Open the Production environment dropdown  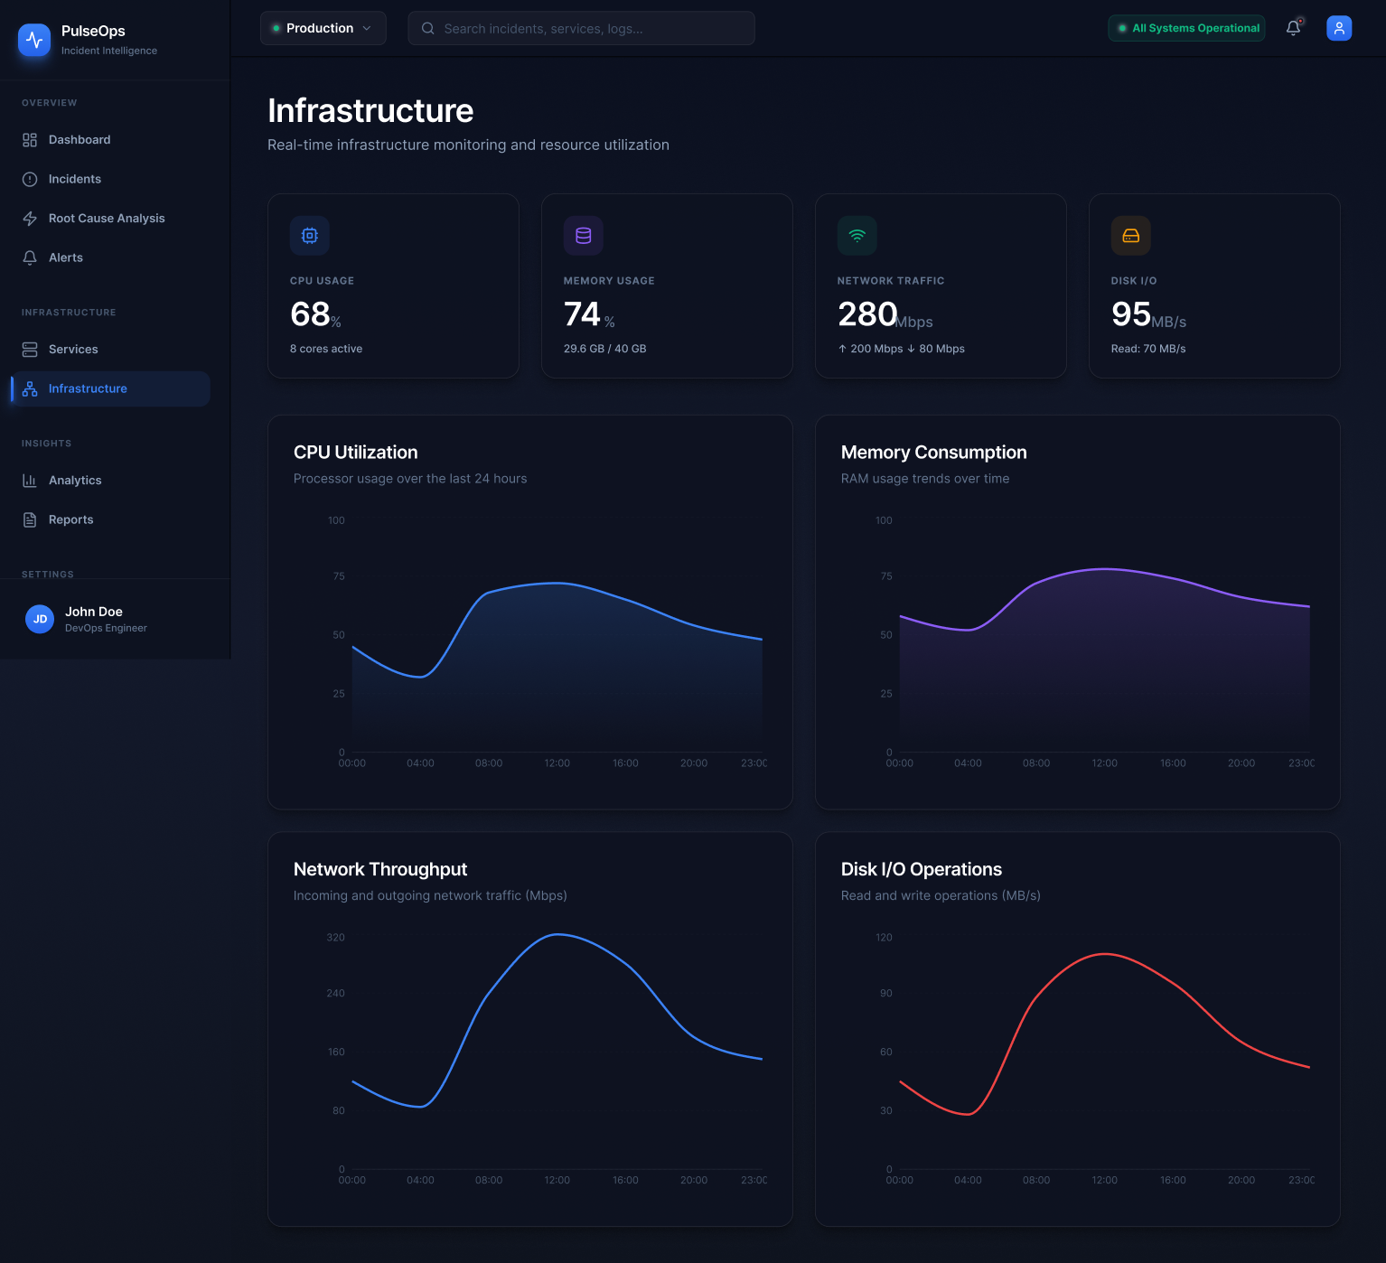(323, 28)
